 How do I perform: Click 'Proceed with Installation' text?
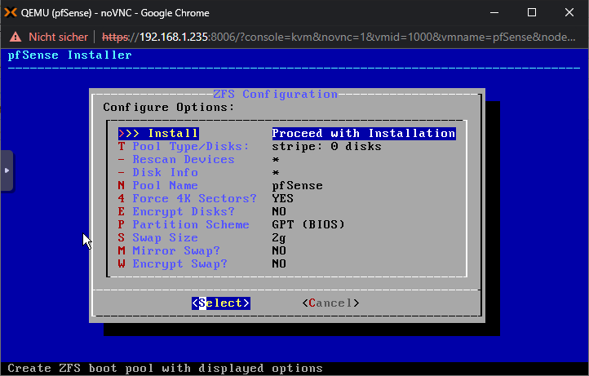click(x=364, y=133)
